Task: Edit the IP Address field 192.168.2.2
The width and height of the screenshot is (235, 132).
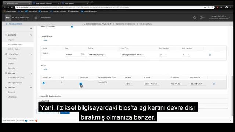Action: click(179, 84)
